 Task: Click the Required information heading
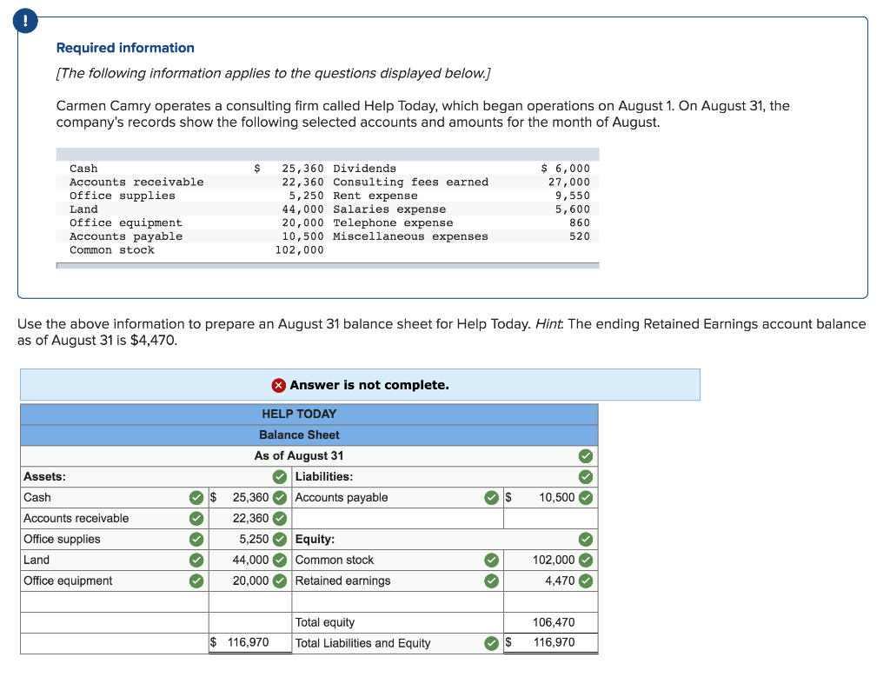click(x=125, y=48)
